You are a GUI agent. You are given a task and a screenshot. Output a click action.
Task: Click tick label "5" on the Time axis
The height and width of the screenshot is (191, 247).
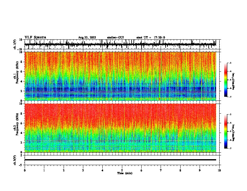click(x=122, y=170)
